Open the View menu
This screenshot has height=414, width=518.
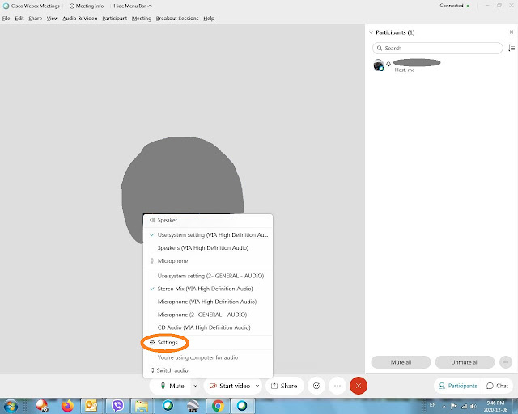click(x=52, y=19)
